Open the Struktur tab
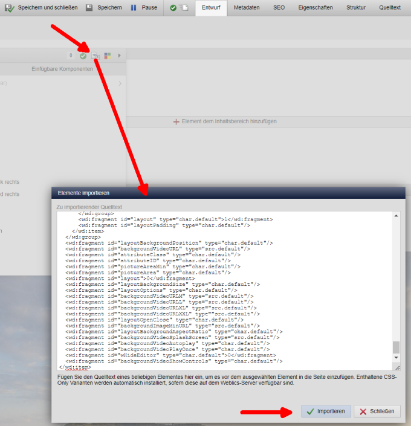The image size is (411, 426). tap(355, 8)
